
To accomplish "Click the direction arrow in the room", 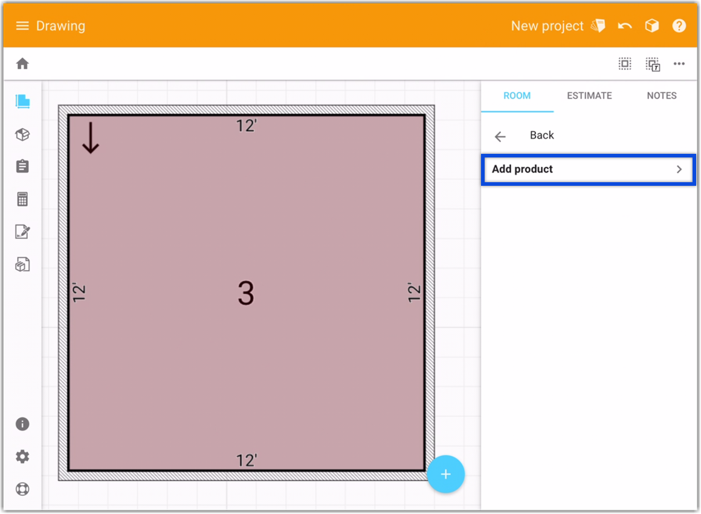I will [x=91, y=138].
